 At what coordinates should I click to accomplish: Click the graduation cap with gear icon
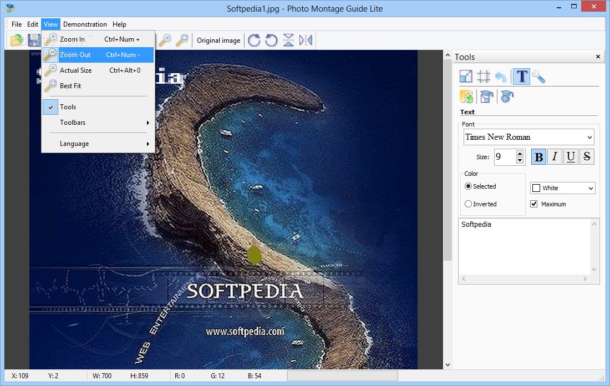click(507, 96)
